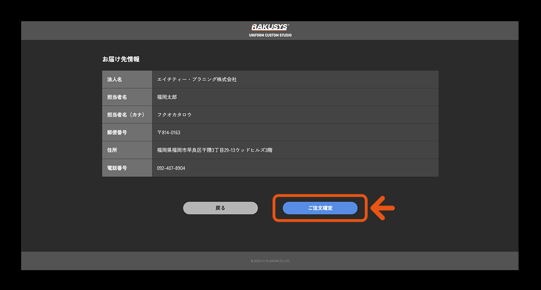Viewport: 541px width, 290px height.
Task: Click the 2023 HT PLANNING copyright footer
Action: (x=270, y=261)
